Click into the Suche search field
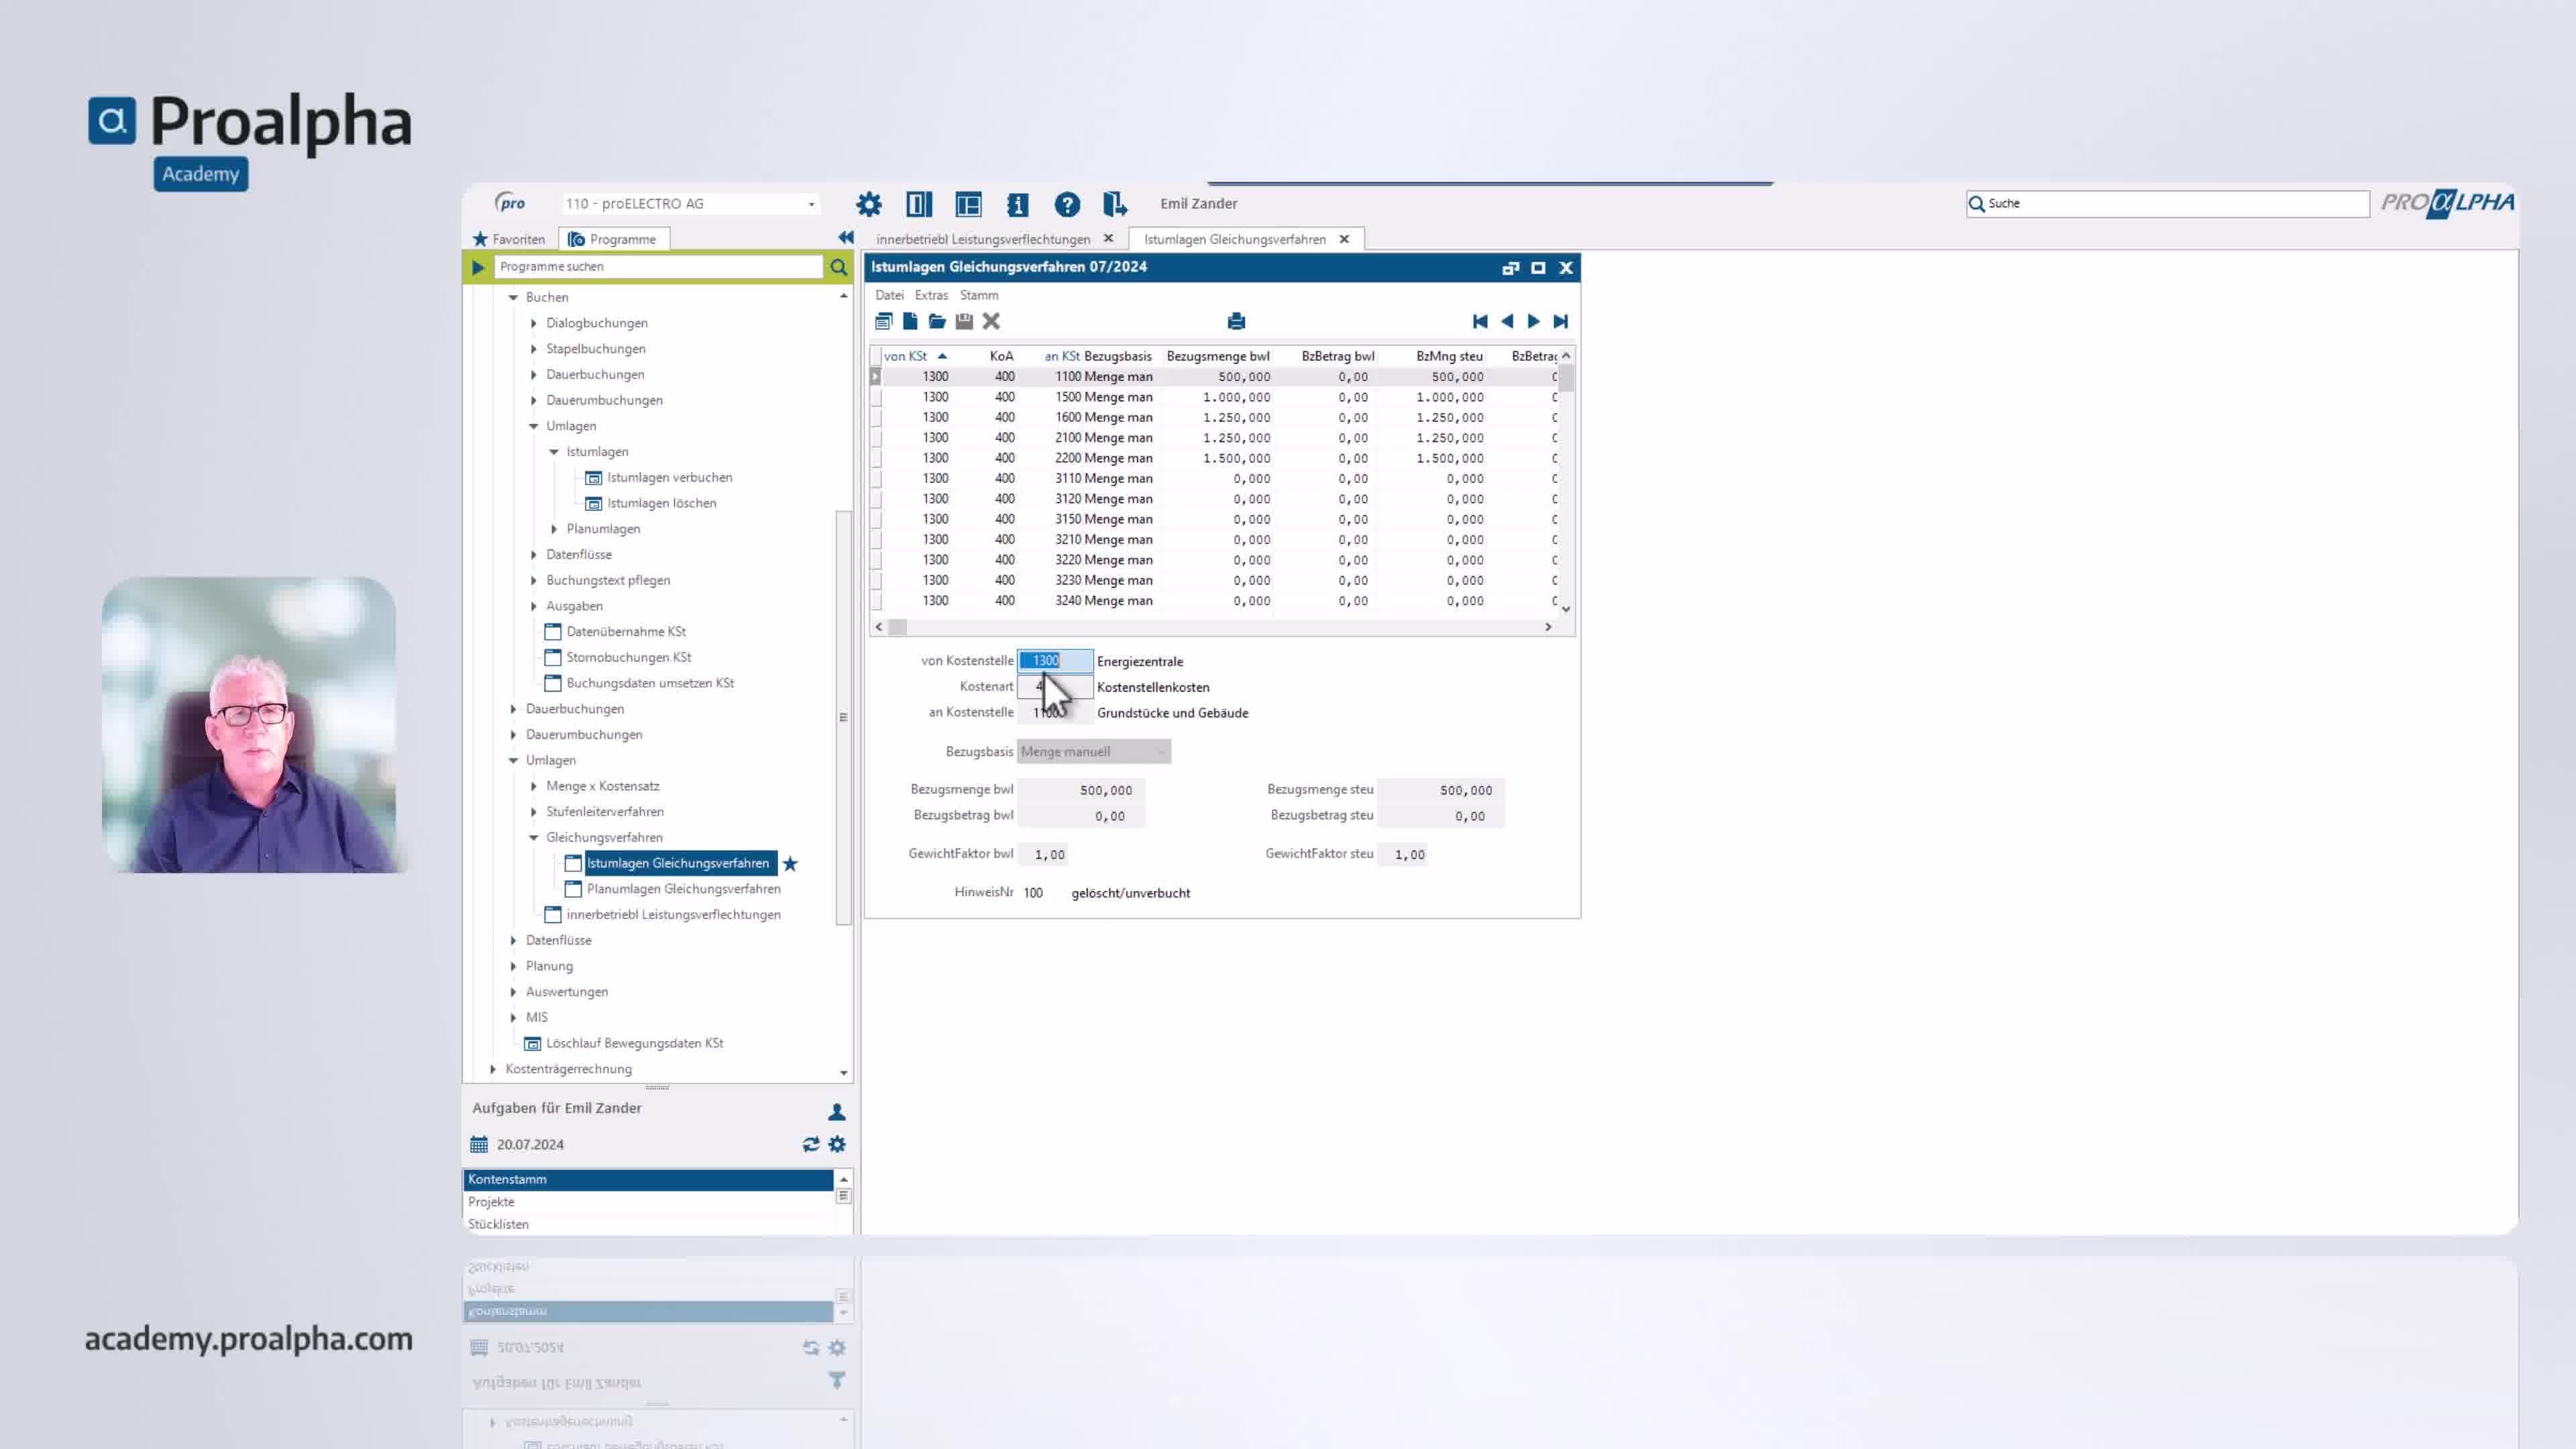This screenshot has width=2576, height=1449. tap(2170, 203)
